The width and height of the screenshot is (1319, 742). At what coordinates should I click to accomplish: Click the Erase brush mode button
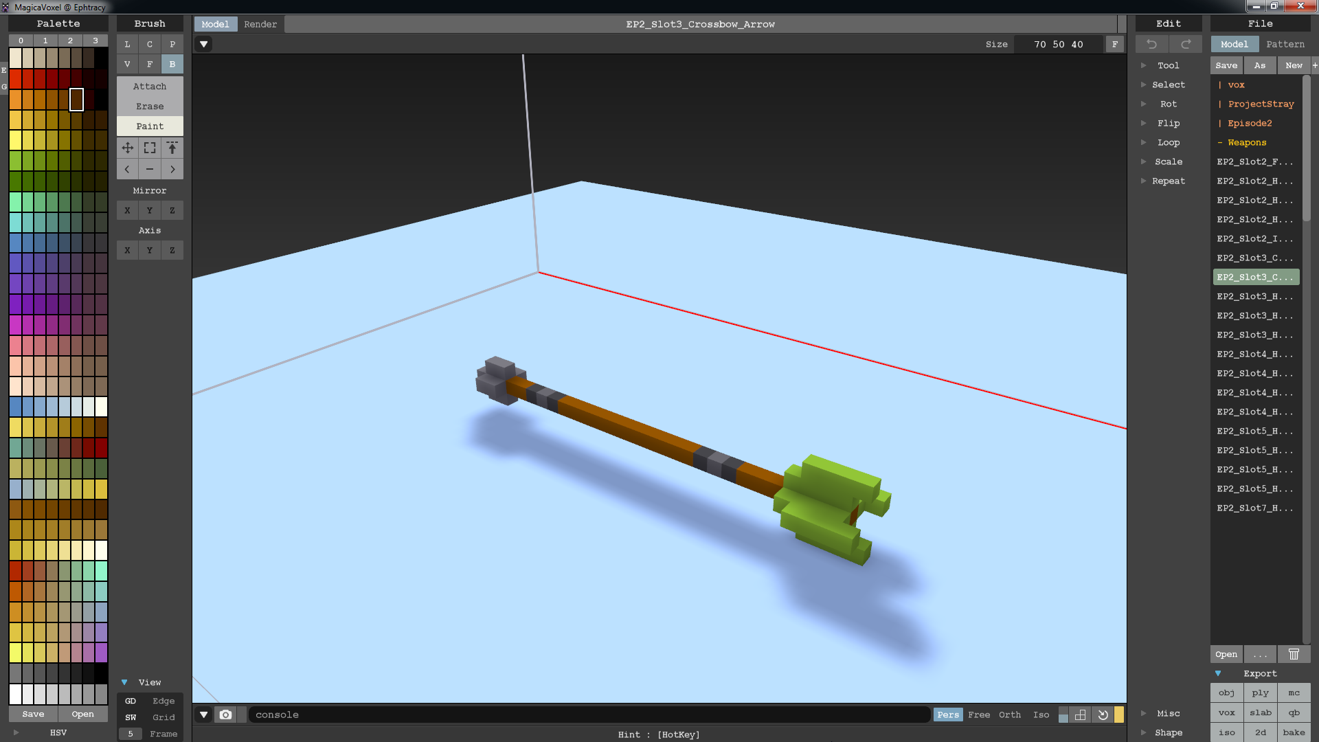150,106
